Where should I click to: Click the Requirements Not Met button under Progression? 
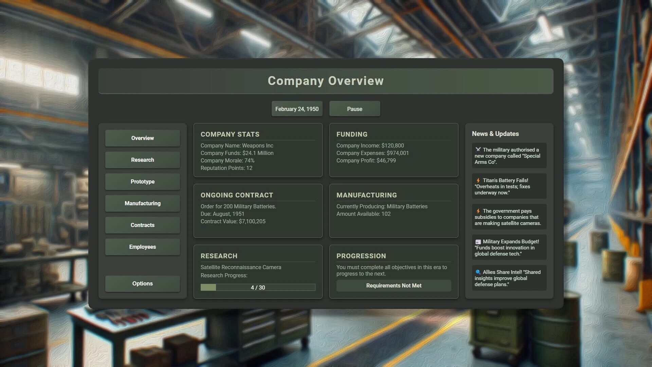point(394,285)
